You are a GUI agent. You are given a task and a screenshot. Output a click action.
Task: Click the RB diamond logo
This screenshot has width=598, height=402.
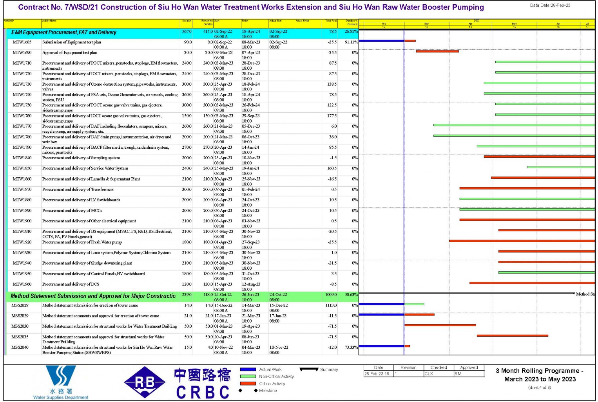145,382
